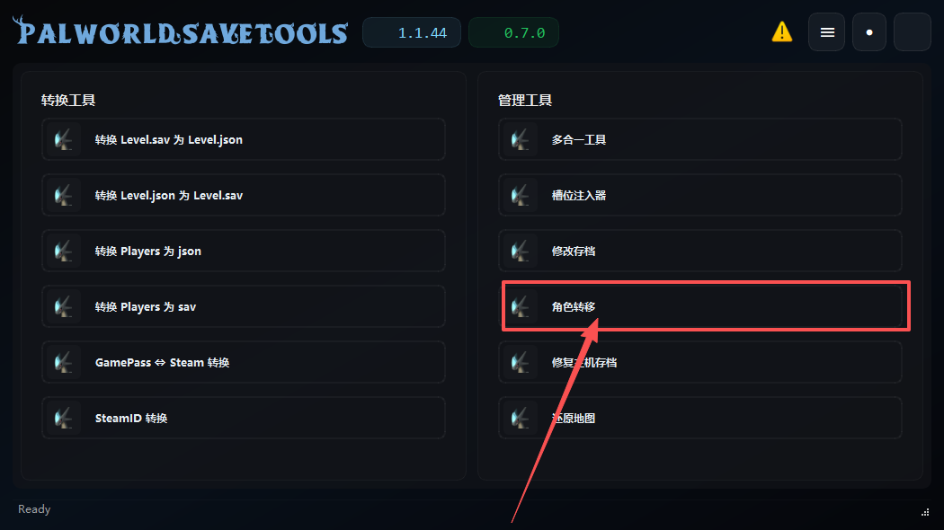Open the 修复主机存档 tool
Image resolution: width=944 pixels, height=530 pixels.
pos(700,362)
